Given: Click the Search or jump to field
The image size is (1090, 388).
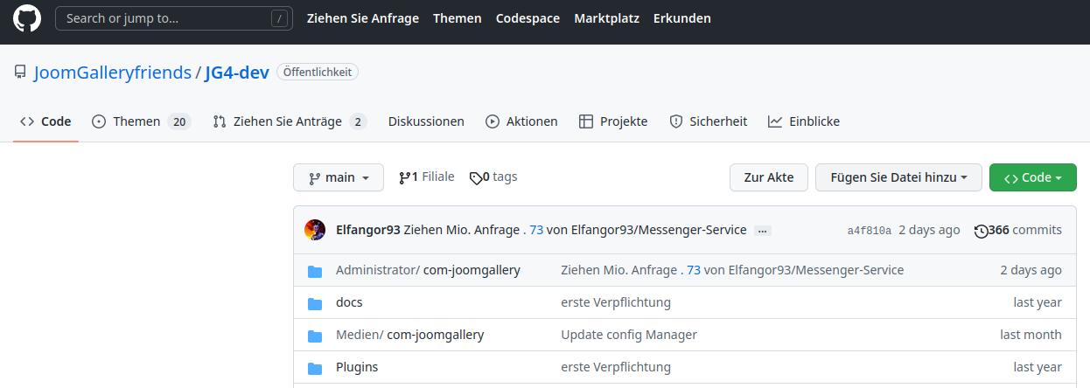Looking at the screenshot, I should click(x=173, y=18).
